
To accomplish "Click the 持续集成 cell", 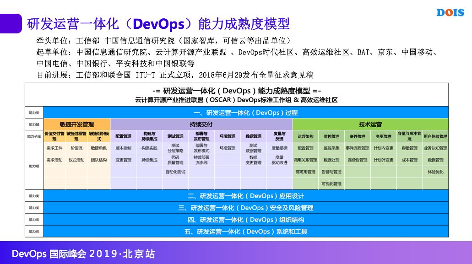I will (x=149, y=160).
